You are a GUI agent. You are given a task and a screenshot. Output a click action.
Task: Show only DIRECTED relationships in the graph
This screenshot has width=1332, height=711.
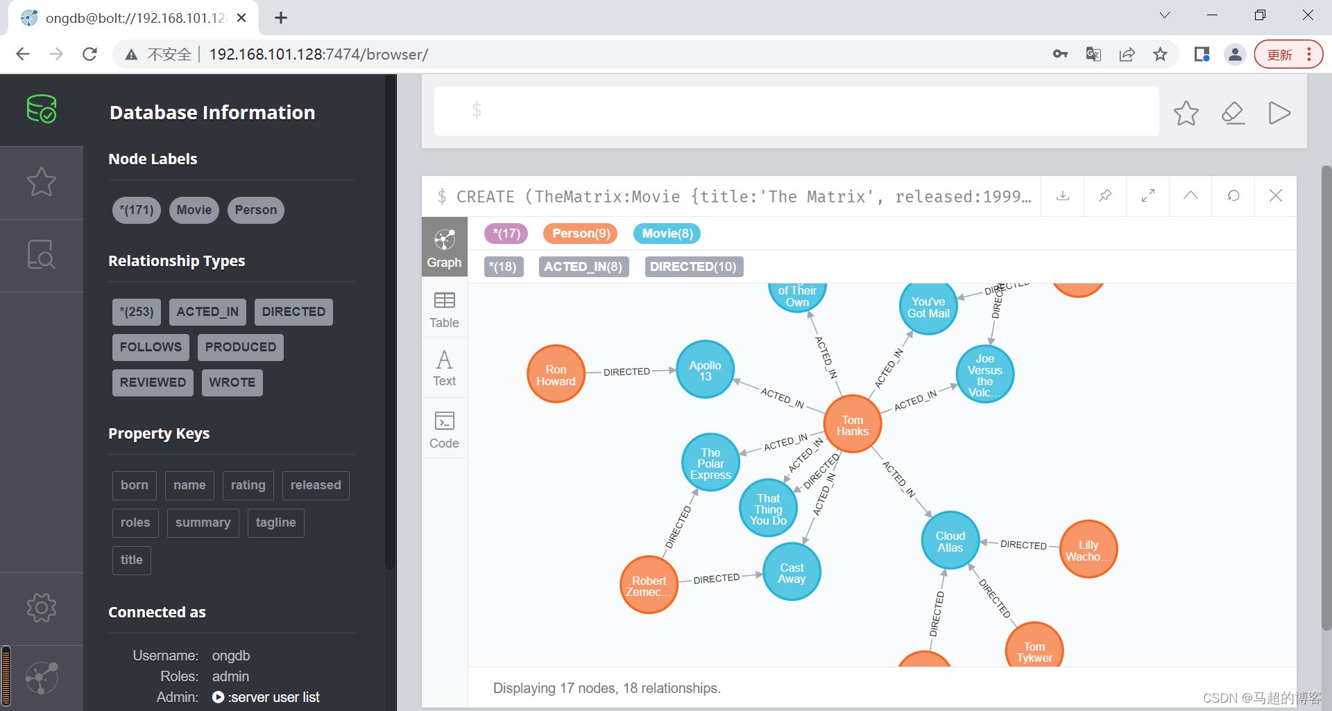coord(693,266)
